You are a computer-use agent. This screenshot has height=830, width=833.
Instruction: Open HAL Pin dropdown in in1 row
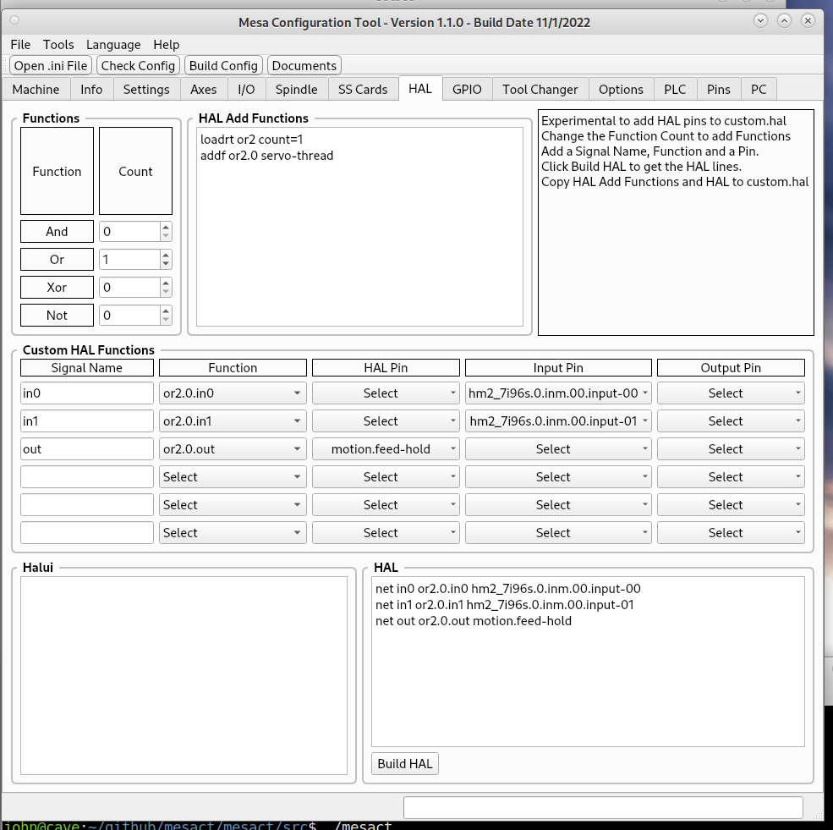click(386, 420)
